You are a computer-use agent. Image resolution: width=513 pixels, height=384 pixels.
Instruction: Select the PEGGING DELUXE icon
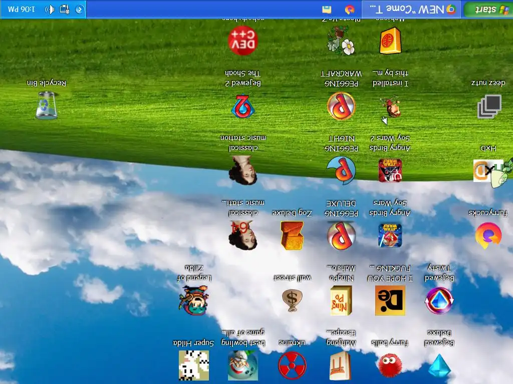[341, 235]
